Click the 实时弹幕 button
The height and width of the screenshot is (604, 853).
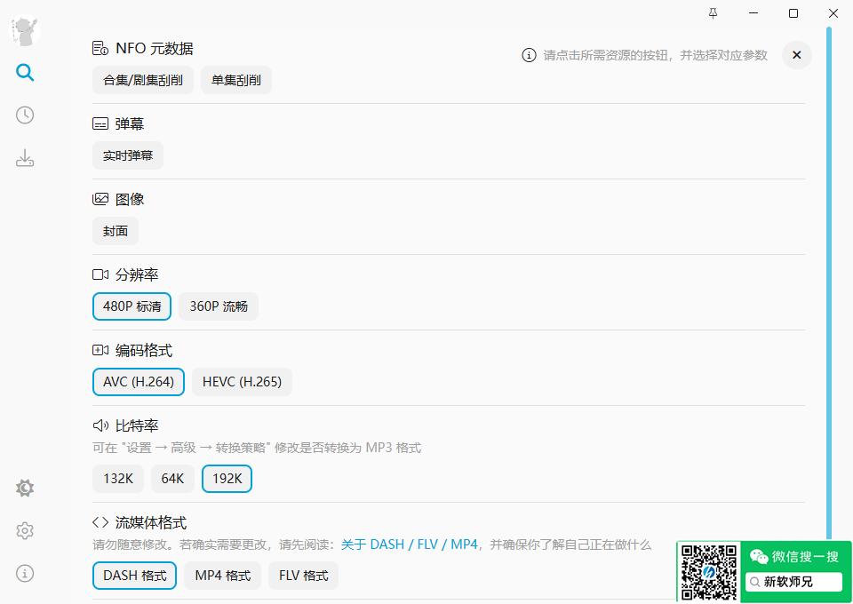click(x=128, y=155)
